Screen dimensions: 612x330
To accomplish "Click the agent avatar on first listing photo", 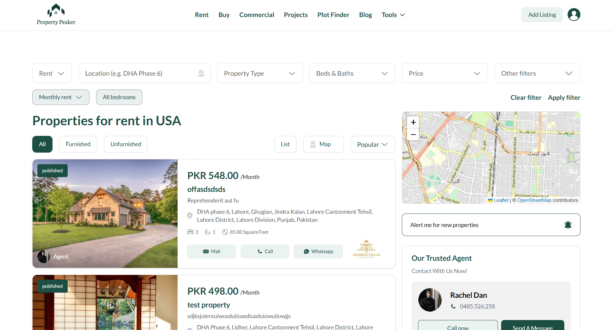I will pyautogui.click(x=44, y=257).
